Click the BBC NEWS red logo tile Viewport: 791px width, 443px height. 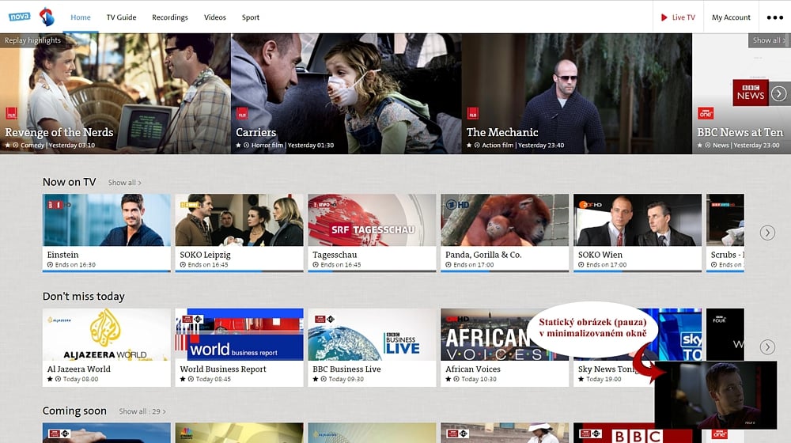point(751,93)
